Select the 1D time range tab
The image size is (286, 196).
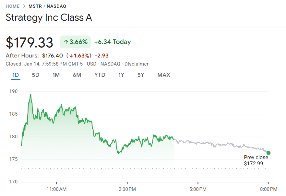point(16,75)
